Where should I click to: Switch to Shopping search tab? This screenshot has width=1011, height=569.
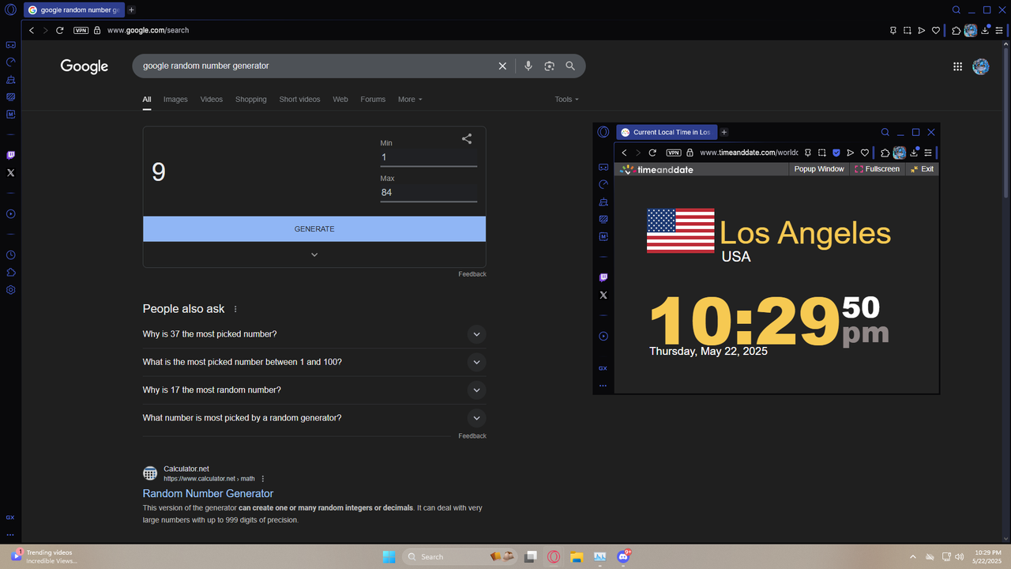tap(251, 100)
